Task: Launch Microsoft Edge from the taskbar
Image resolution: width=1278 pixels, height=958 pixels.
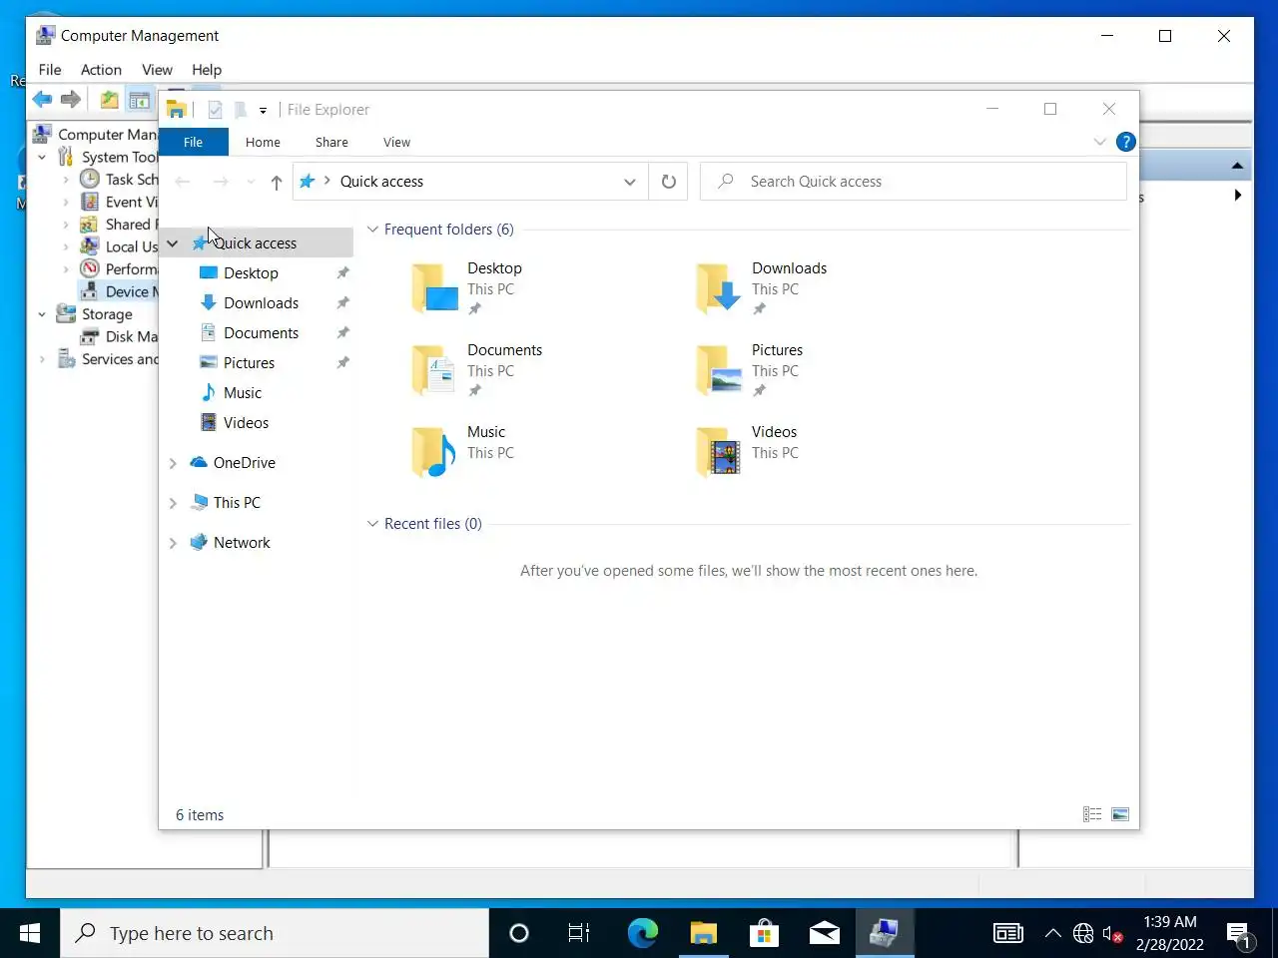Action: click(643, 933)
